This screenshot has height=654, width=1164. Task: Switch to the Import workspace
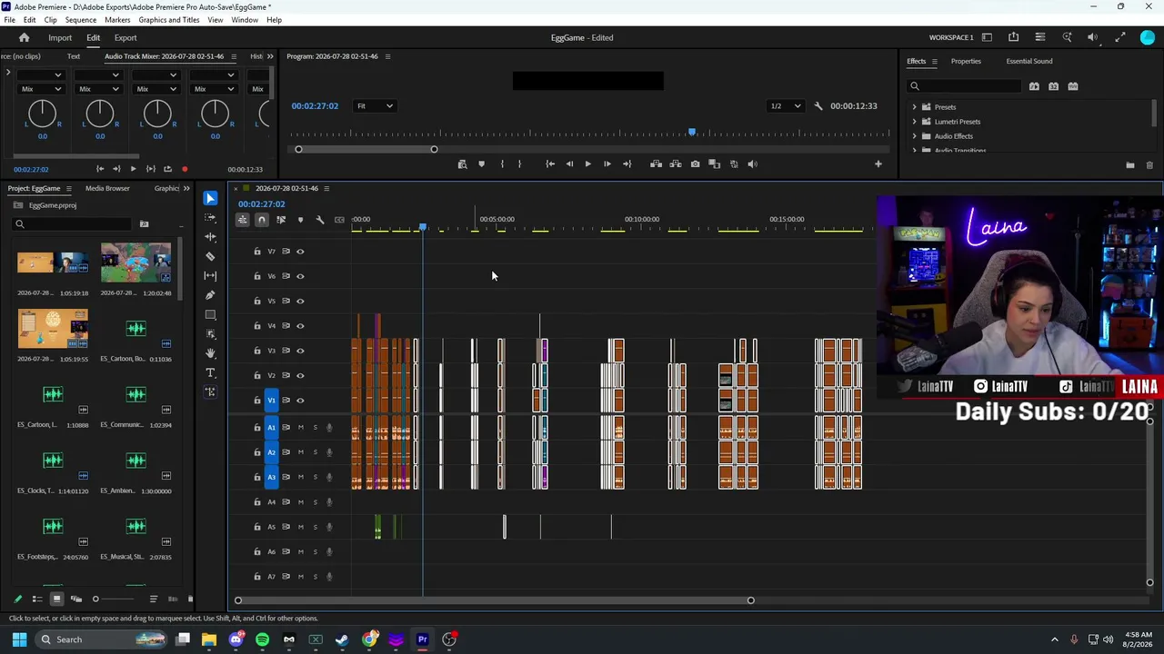tap(60, 38)
